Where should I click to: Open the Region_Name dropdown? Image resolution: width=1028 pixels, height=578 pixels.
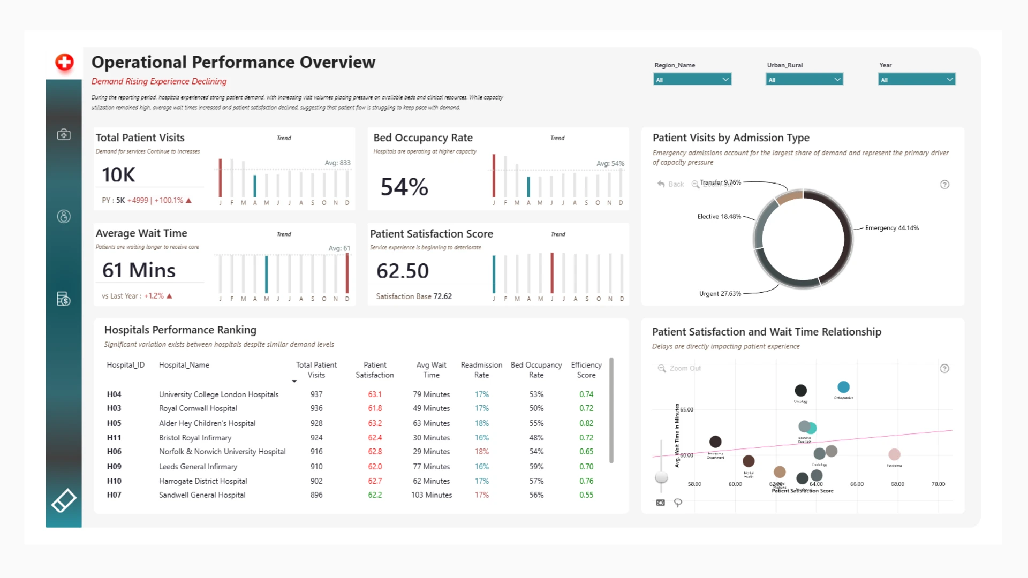click(x=692, y=80)
